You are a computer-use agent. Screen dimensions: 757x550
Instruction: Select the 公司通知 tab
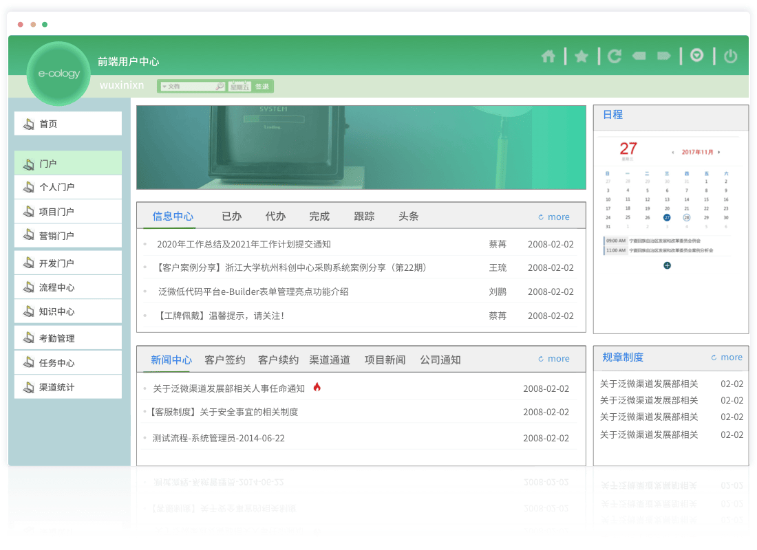pyautogui.click(x=440, y=360)
